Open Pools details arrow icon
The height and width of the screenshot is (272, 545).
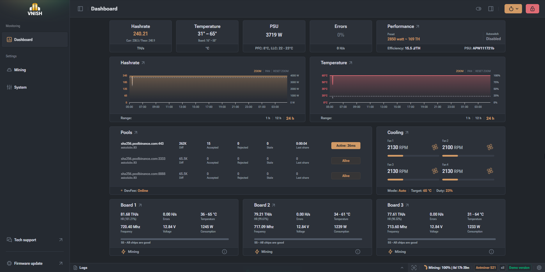click(136, 133)
